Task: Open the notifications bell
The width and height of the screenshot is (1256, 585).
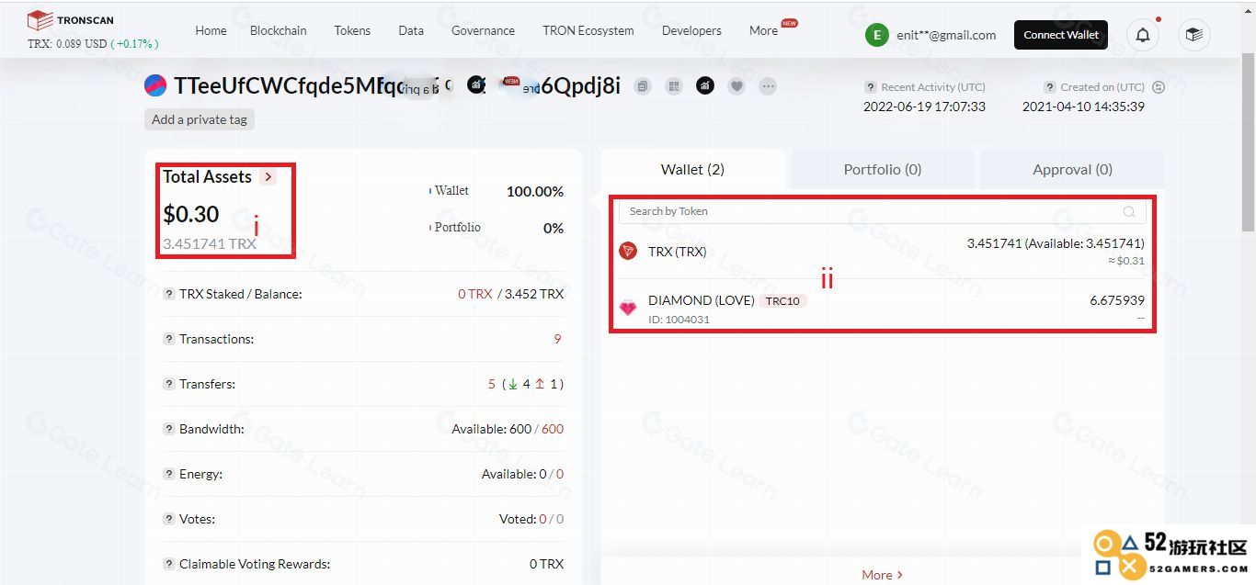Action: point(1143,35)
